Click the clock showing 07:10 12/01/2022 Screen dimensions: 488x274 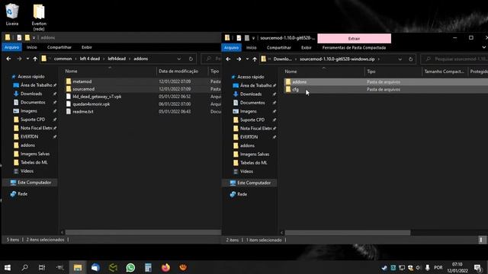[x=457, y=267]
